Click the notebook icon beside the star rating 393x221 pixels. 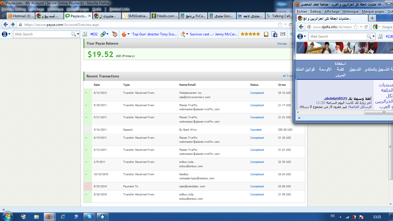[x=266, y=34]
